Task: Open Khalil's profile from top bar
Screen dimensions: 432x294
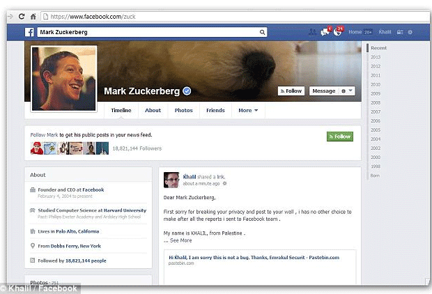Action: pos(385,32)
